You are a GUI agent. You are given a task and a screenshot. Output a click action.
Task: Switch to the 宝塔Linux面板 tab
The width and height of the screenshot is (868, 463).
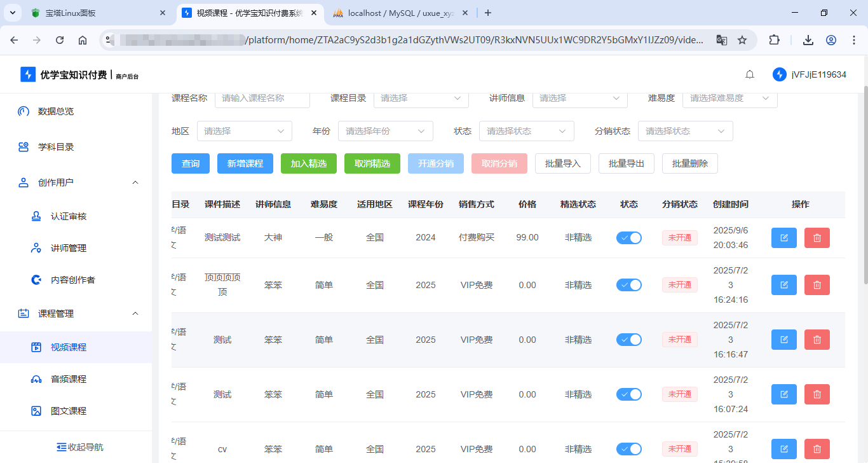(x=95, y=13)
